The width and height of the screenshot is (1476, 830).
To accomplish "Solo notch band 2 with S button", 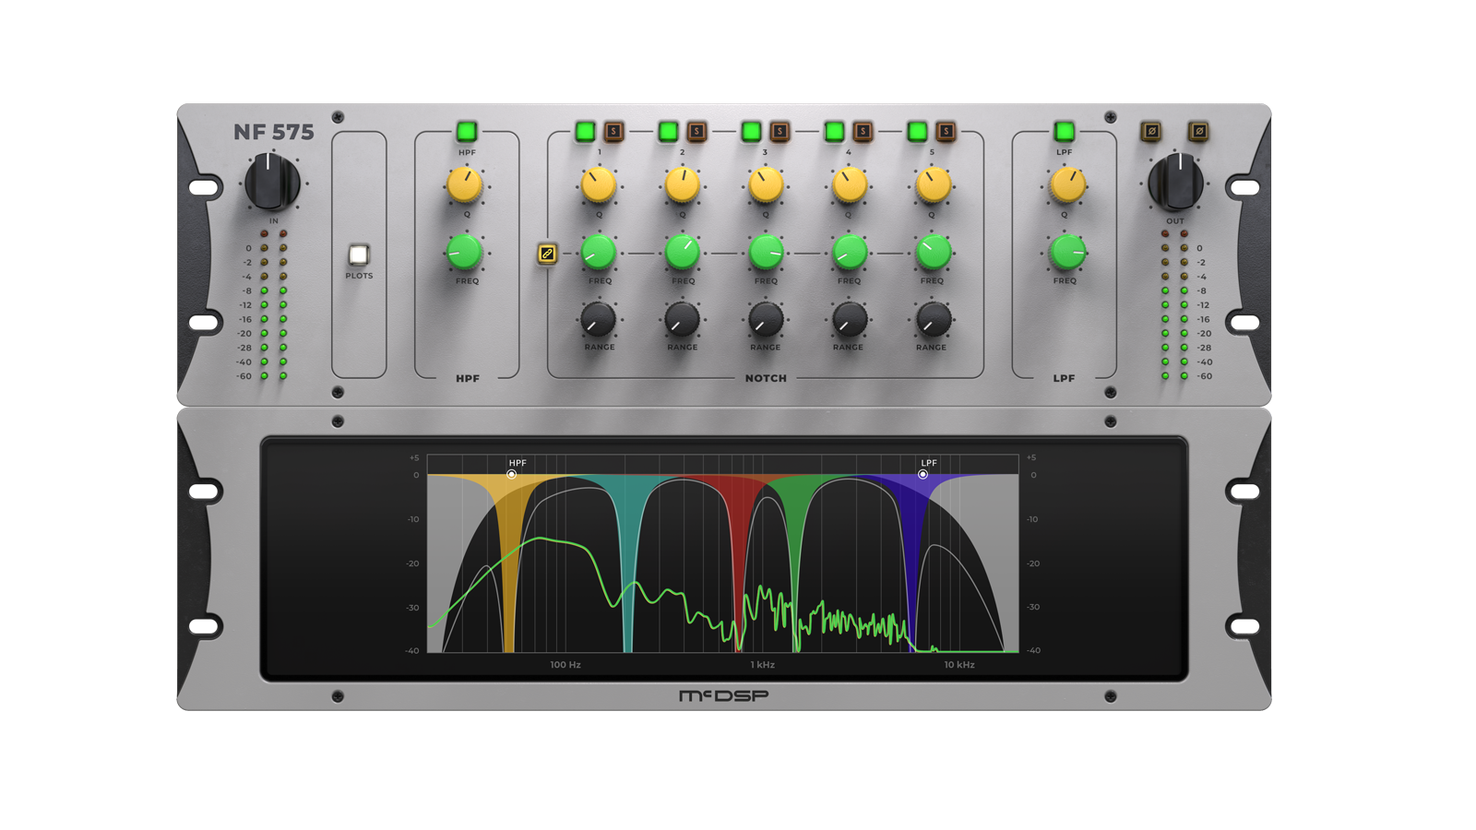I will tap(696, 131).
